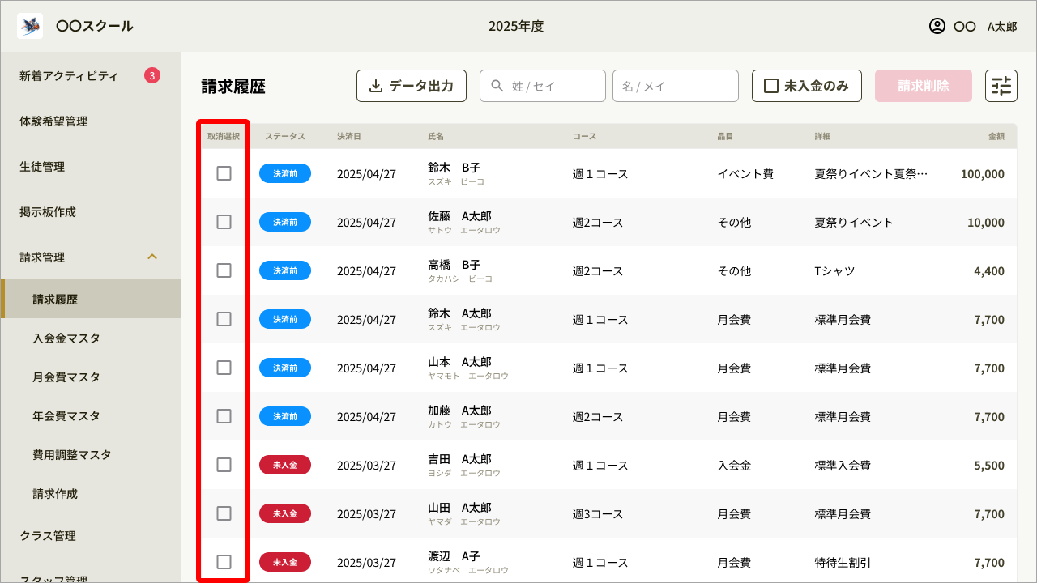
Task: Check the cancel-selection box for 山田 A太郎
Action: (x=224, y=513)
